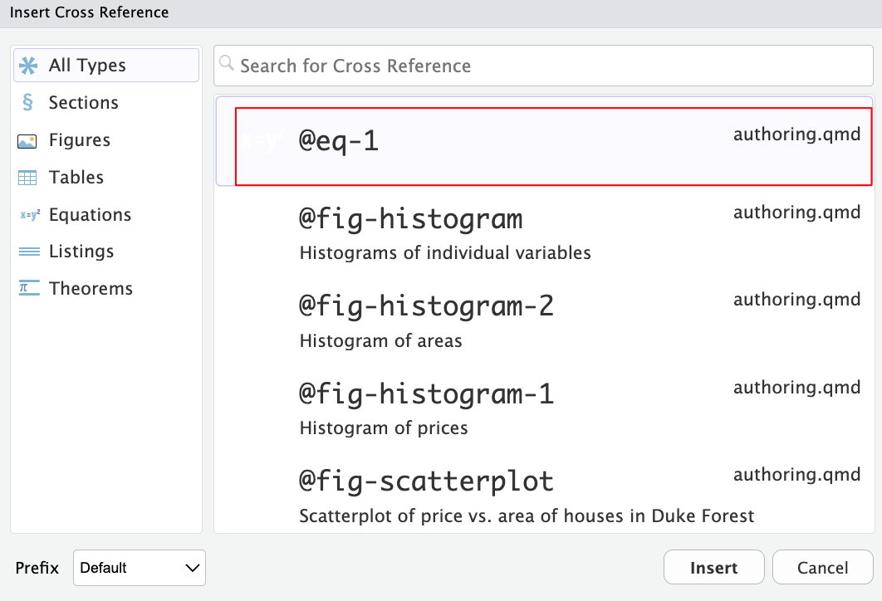Click the Tables grid icon
This screenshot has width=882, height=601.
(x=28, y=178)
